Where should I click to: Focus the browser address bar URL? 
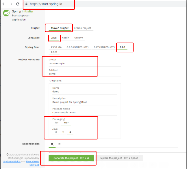click(46, 4)
